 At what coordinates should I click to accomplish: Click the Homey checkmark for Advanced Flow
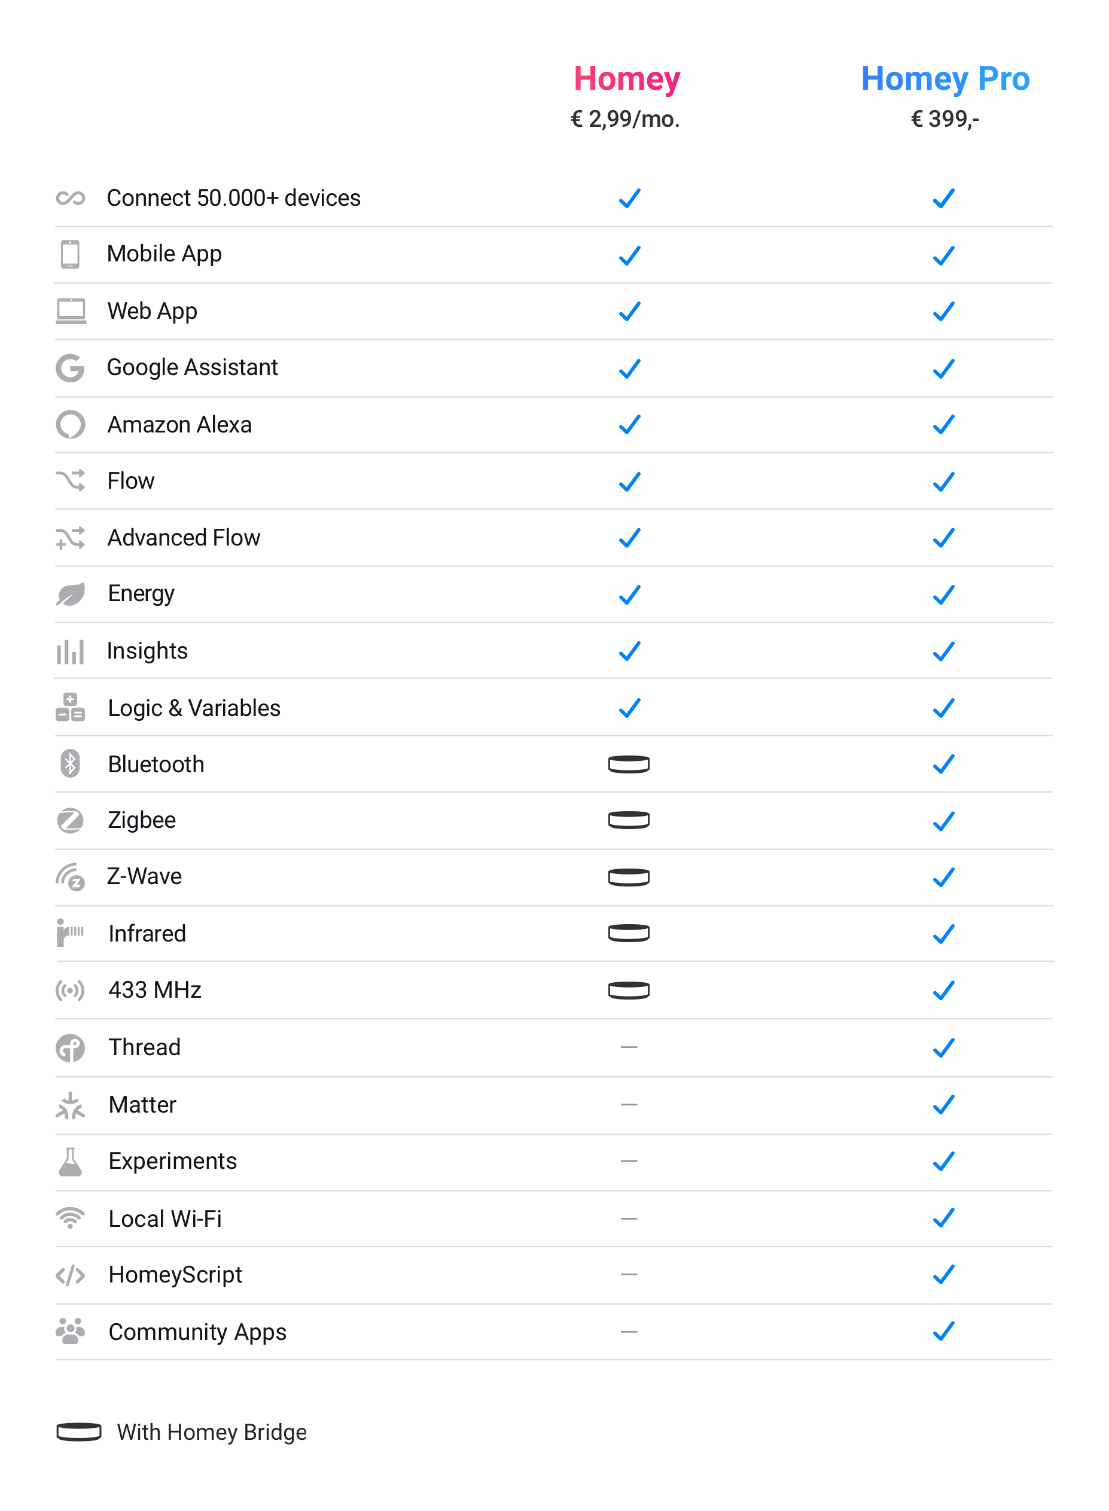(629, 538)
